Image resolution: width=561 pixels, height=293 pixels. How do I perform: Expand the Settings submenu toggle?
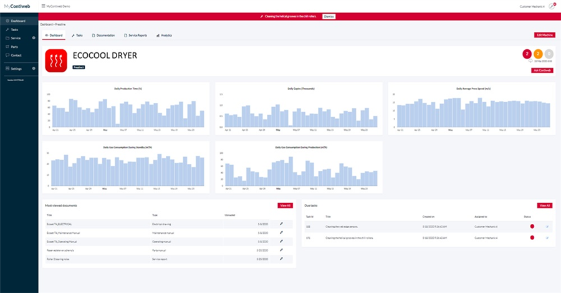click(34, 69)
